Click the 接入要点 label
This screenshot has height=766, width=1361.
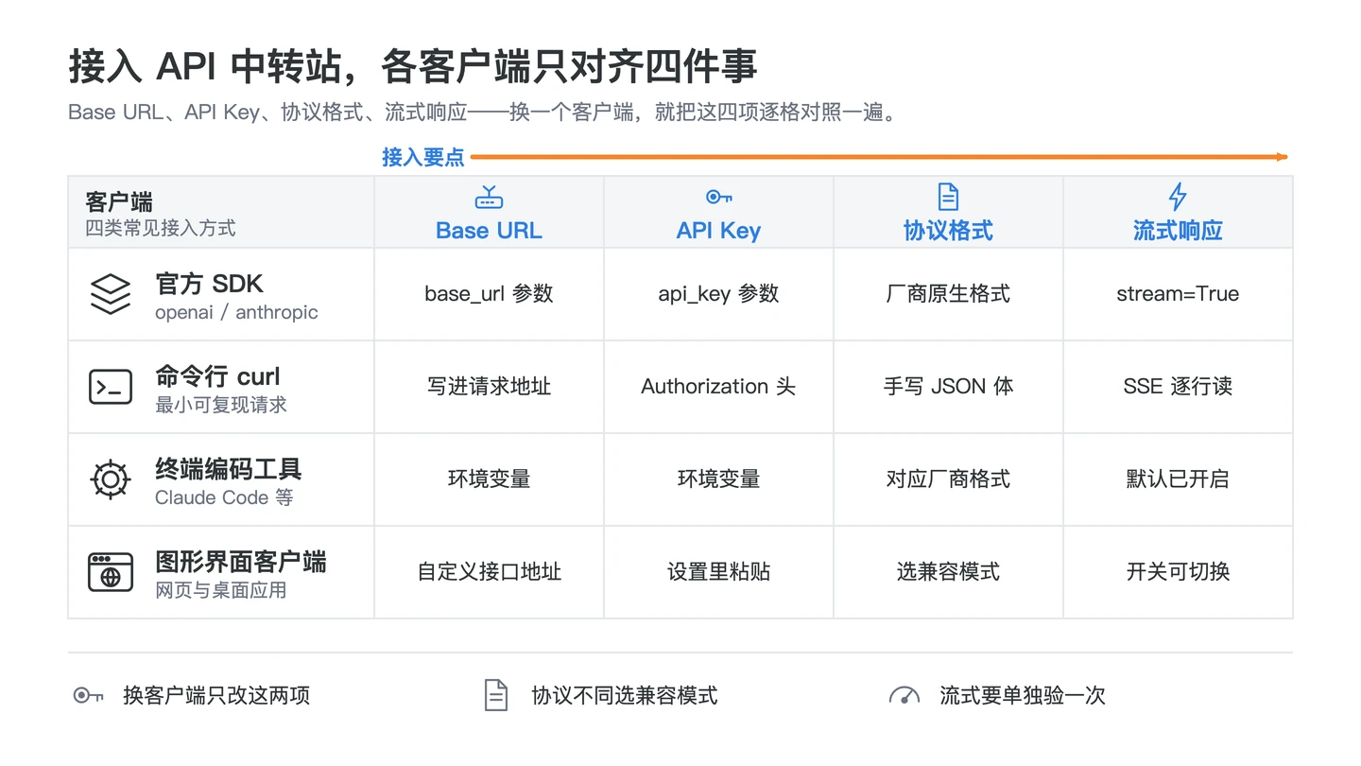coord(423,158)
